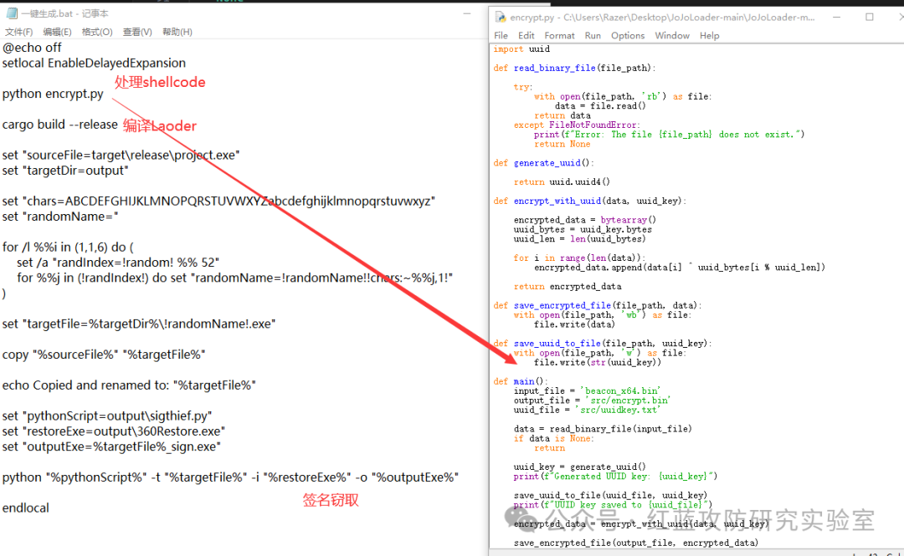Image resolution: width=904 pixels, height=556 pixels.
Task: Click 'data = read_binary_file(input_file)' line
Action: point(603,429)
